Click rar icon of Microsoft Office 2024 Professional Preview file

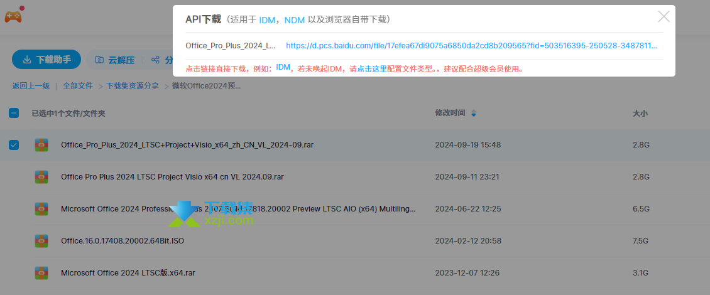41,208
